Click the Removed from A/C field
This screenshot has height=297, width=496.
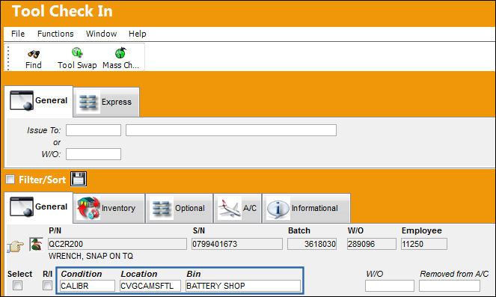tap(450, 286)
